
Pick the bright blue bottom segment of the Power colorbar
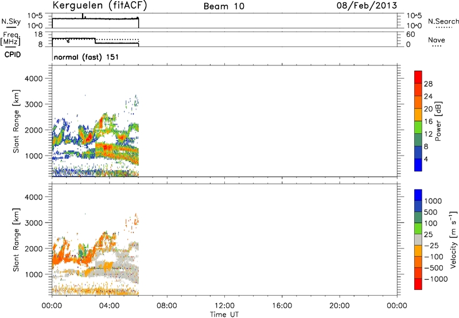click(x=418, y=165)
